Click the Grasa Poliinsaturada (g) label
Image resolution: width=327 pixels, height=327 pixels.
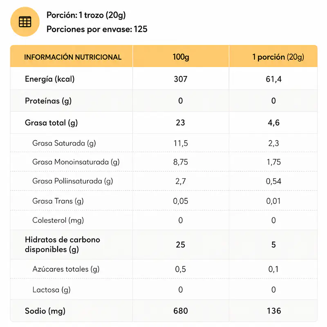pos(73,181)
